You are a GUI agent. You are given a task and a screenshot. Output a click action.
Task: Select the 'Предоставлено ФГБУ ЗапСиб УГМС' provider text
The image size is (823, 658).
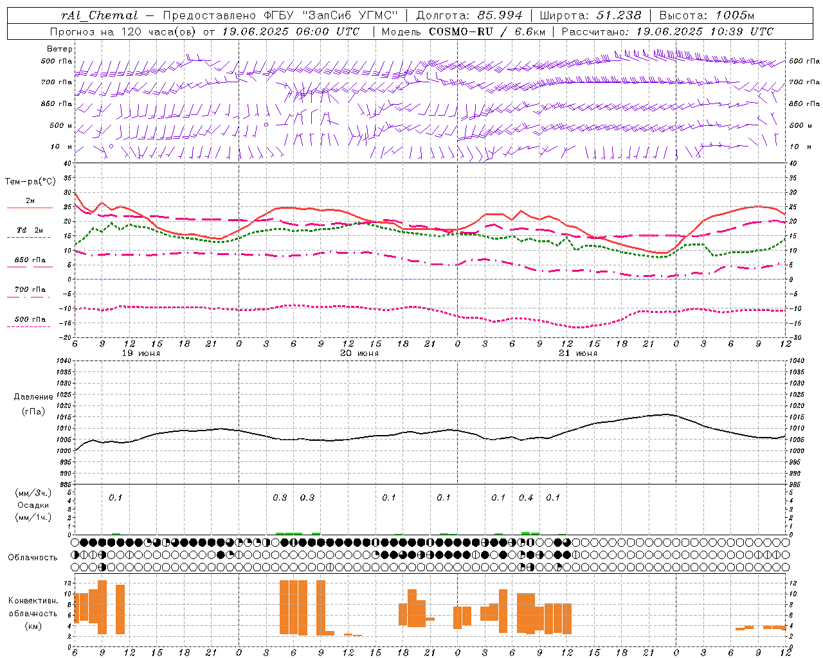click(281, 15)
